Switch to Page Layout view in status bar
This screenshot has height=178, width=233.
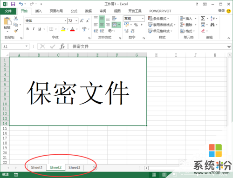click(164, 175)
